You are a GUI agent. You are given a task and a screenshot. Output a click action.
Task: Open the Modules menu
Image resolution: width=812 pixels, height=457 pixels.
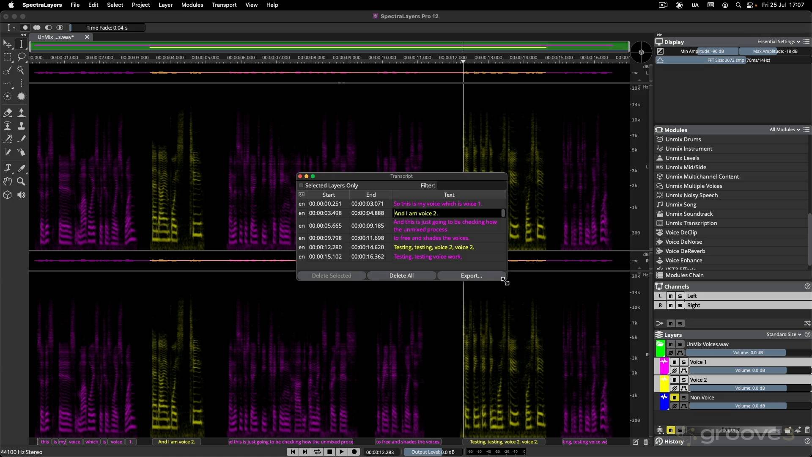click(192, 5)
